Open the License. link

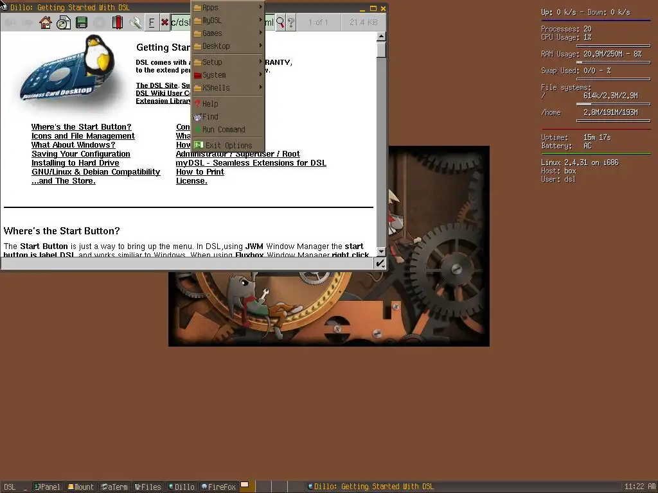[x=191, y=180]
